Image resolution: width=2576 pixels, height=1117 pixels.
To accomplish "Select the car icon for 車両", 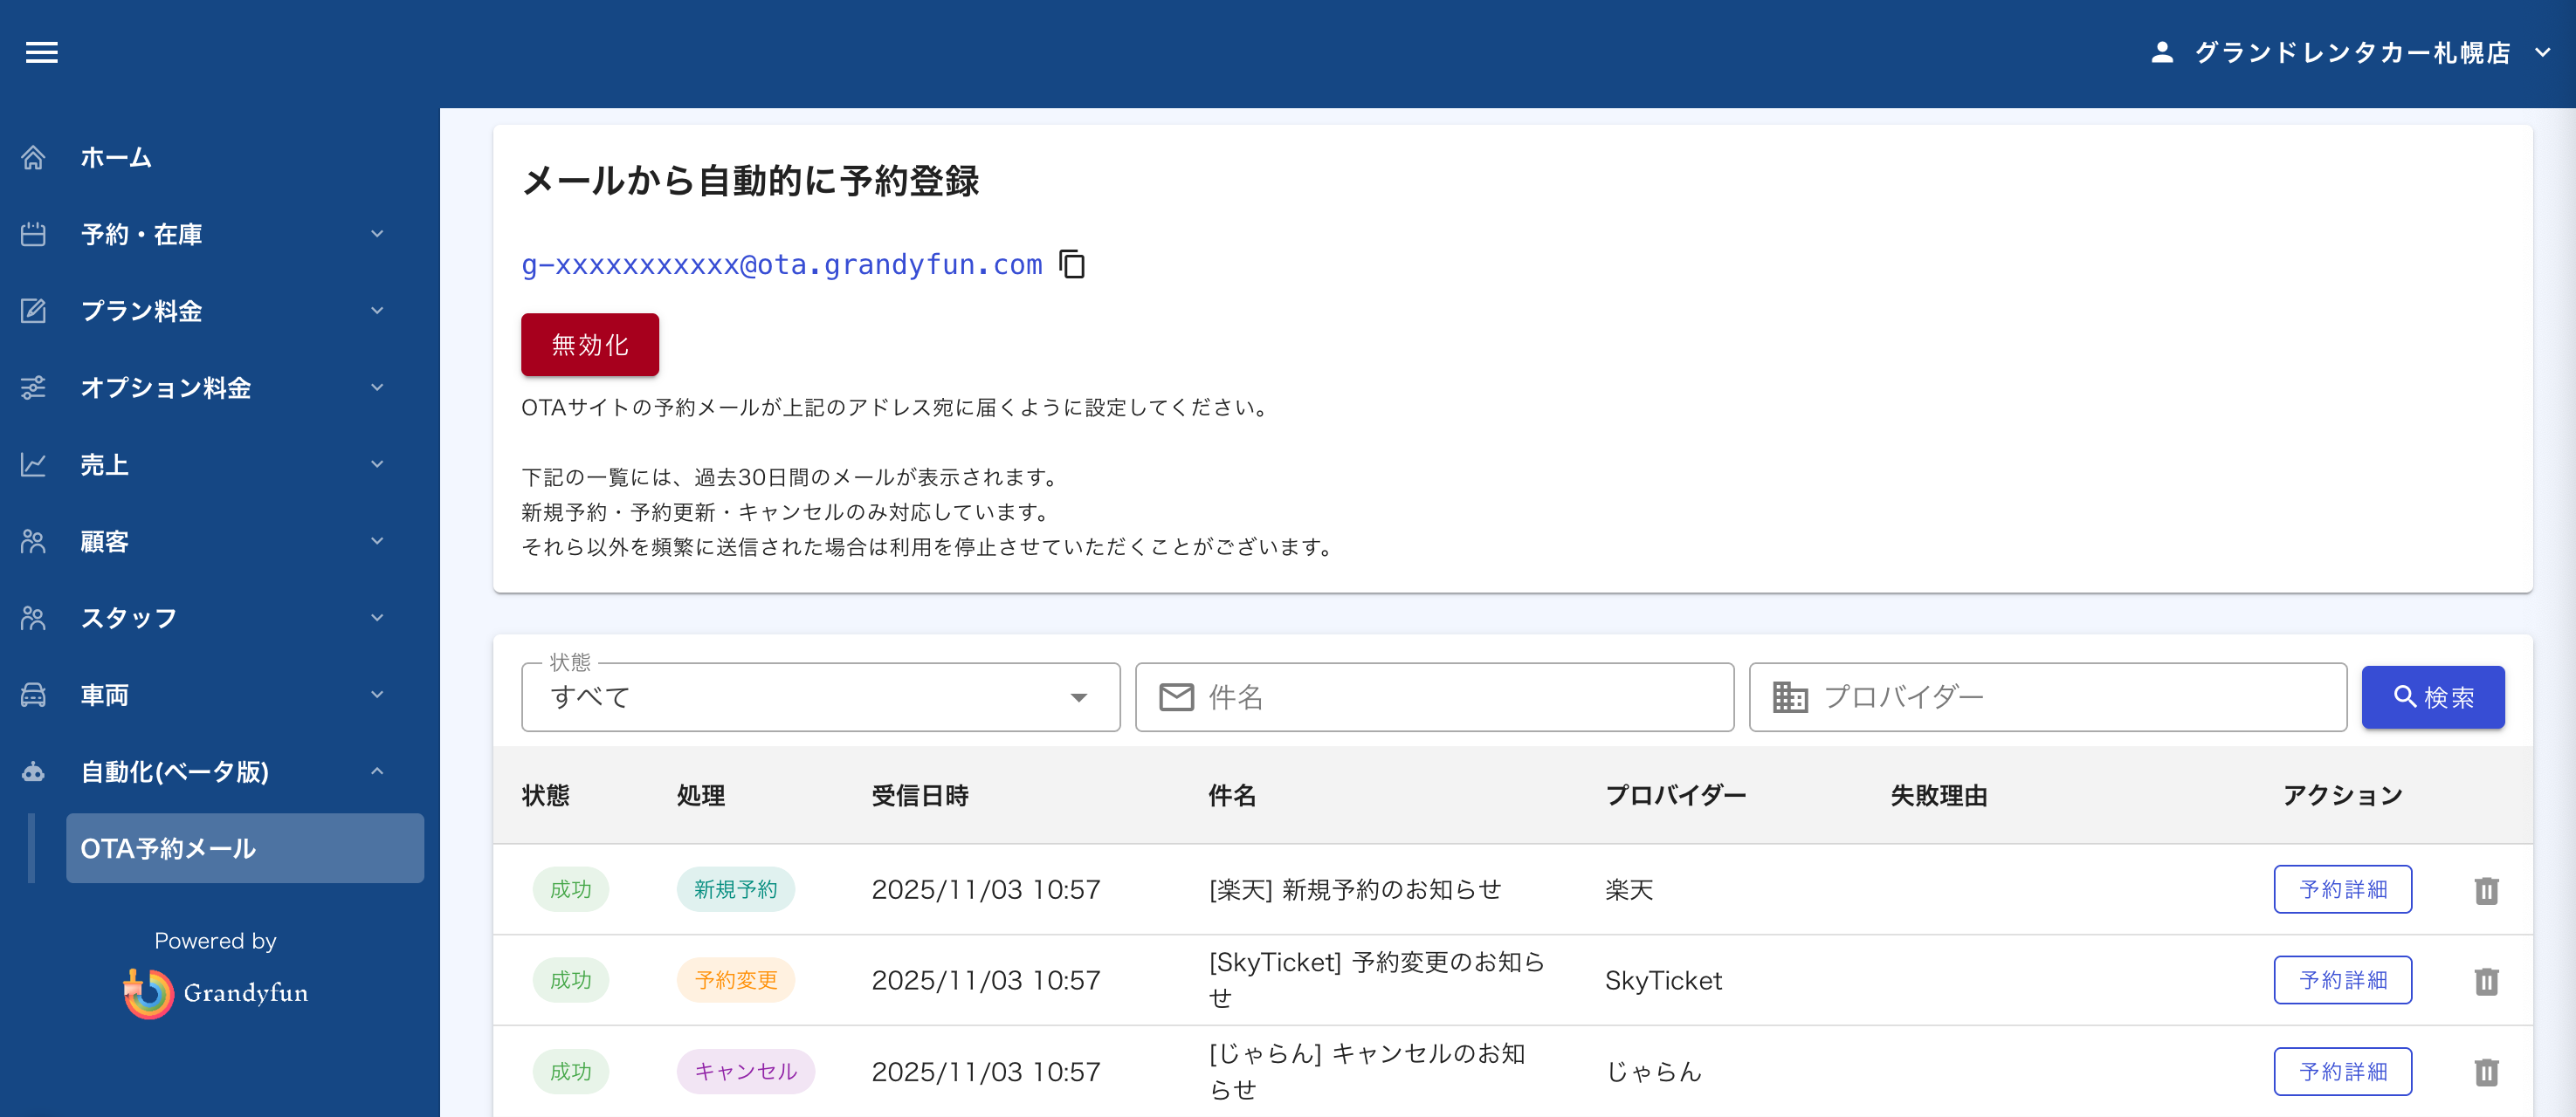I will pyautogui.click(x=34, y=695).
